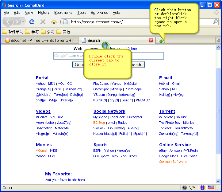Screen dimensions: 222x192
Task: Click the vertical scrollbar thumb
Action: click(x=218, y=111)
